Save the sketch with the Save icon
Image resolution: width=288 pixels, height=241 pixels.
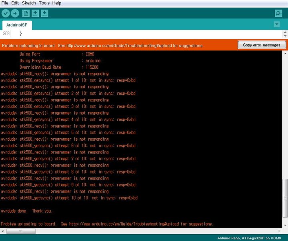[x=44, y=13]
